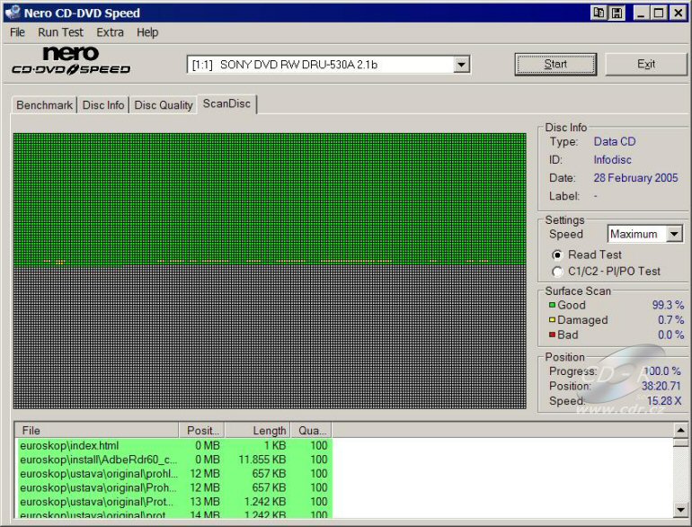Click the Infodisc ID value
The height and width of the screenshot is (527, 692).
[x=612, y=159]
